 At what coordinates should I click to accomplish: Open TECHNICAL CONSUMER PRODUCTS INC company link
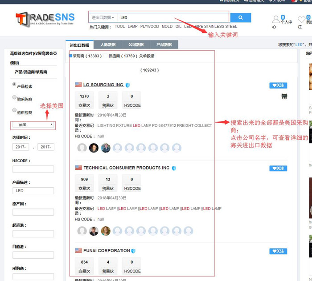127,168
